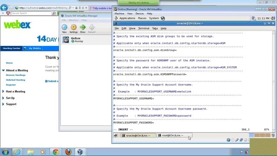
Task: Select the Meeting Center tab on WebEx
Action: pos(12,48)
